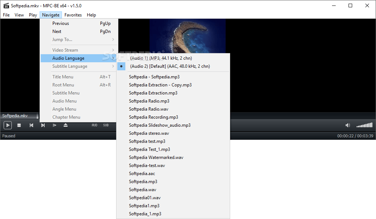Open the Favorites menu
This screenshot has height=219, width=376.
click(73, 15)
